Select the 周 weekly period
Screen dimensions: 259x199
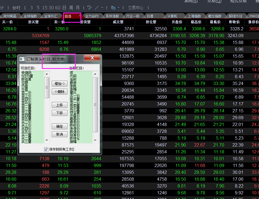(x=71, y=8)
